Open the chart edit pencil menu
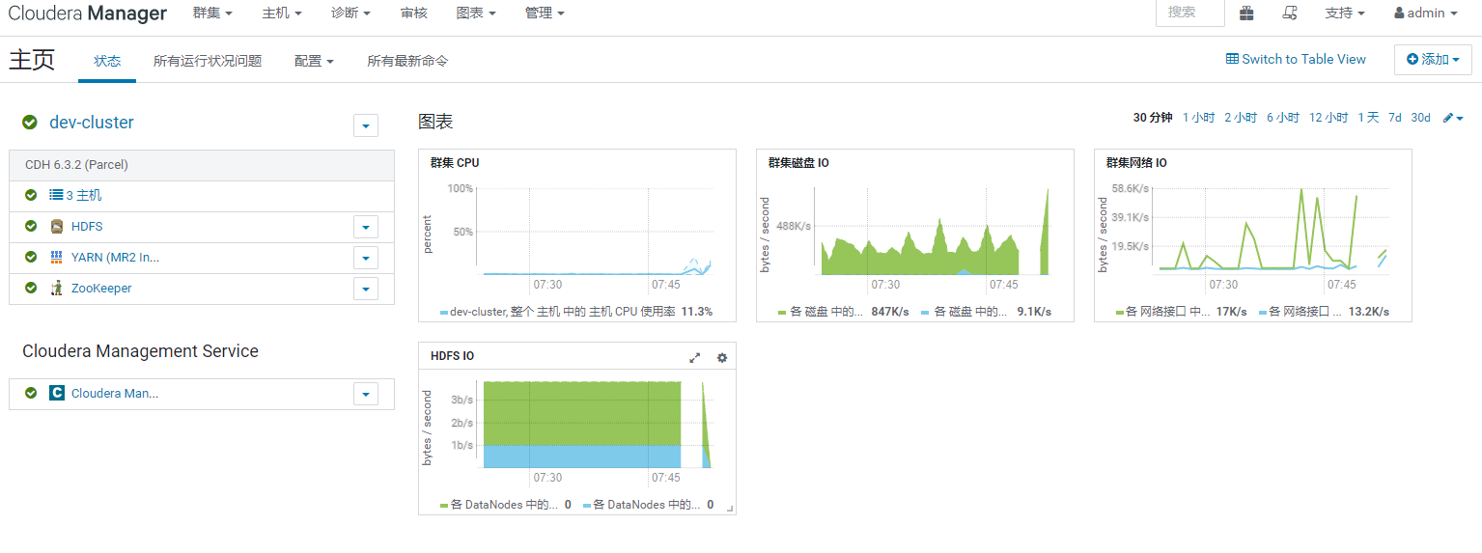Image resolution: width=1482 pixels, height=553 pixels. 1453,118
